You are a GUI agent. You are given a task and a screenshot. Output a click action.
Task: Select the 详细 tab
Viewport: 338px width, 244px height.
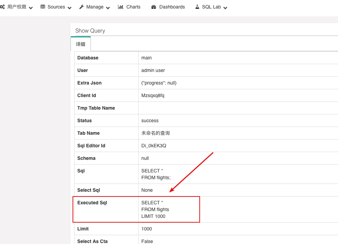pyautogui.click(x=81, y=44)
